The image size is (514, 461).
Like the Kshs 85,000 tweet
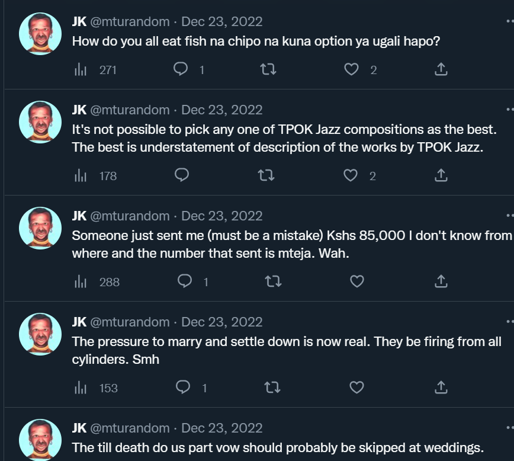pos(356,281)
